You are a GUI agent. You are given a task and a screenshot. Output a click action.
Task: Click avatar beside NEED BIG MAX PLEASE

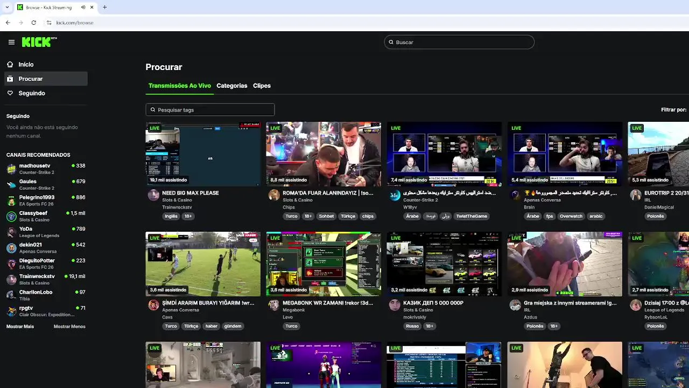tap(153, 195)
